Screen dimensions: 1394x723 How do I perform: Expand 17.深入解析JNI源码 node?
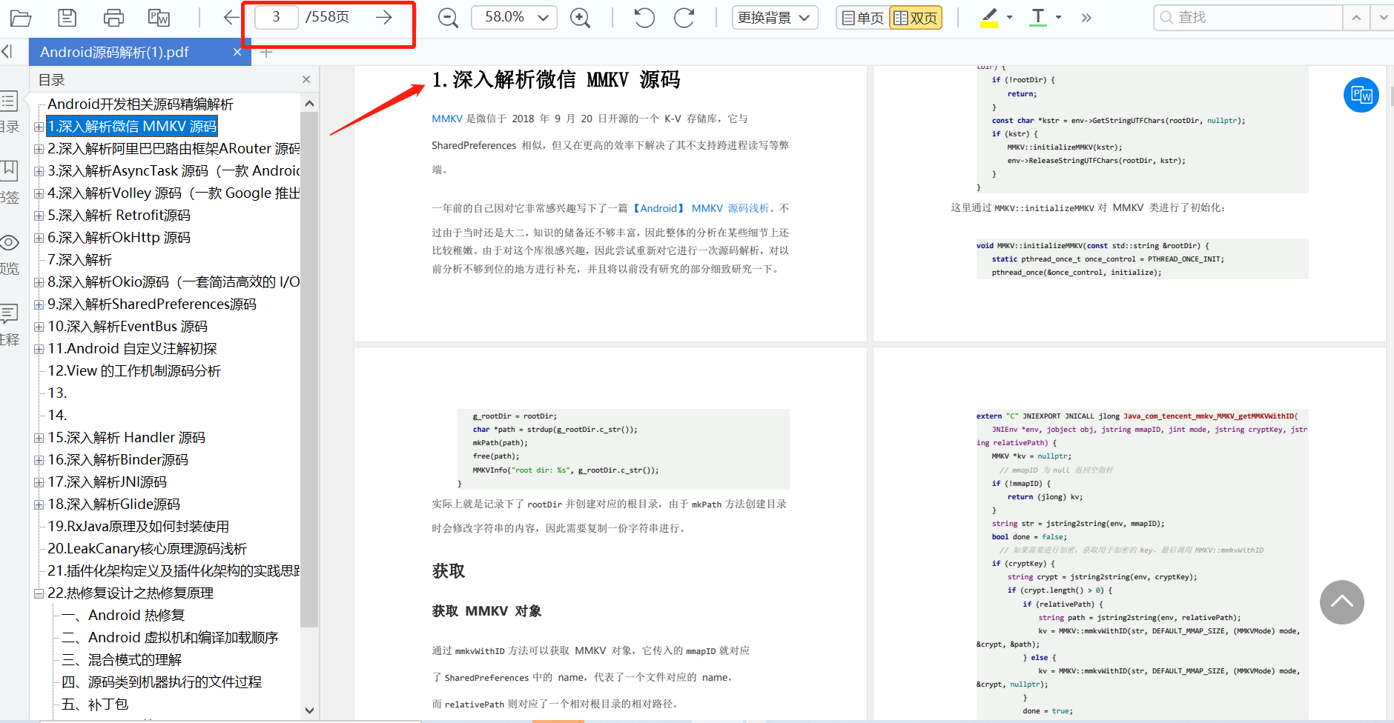[39, 482]
